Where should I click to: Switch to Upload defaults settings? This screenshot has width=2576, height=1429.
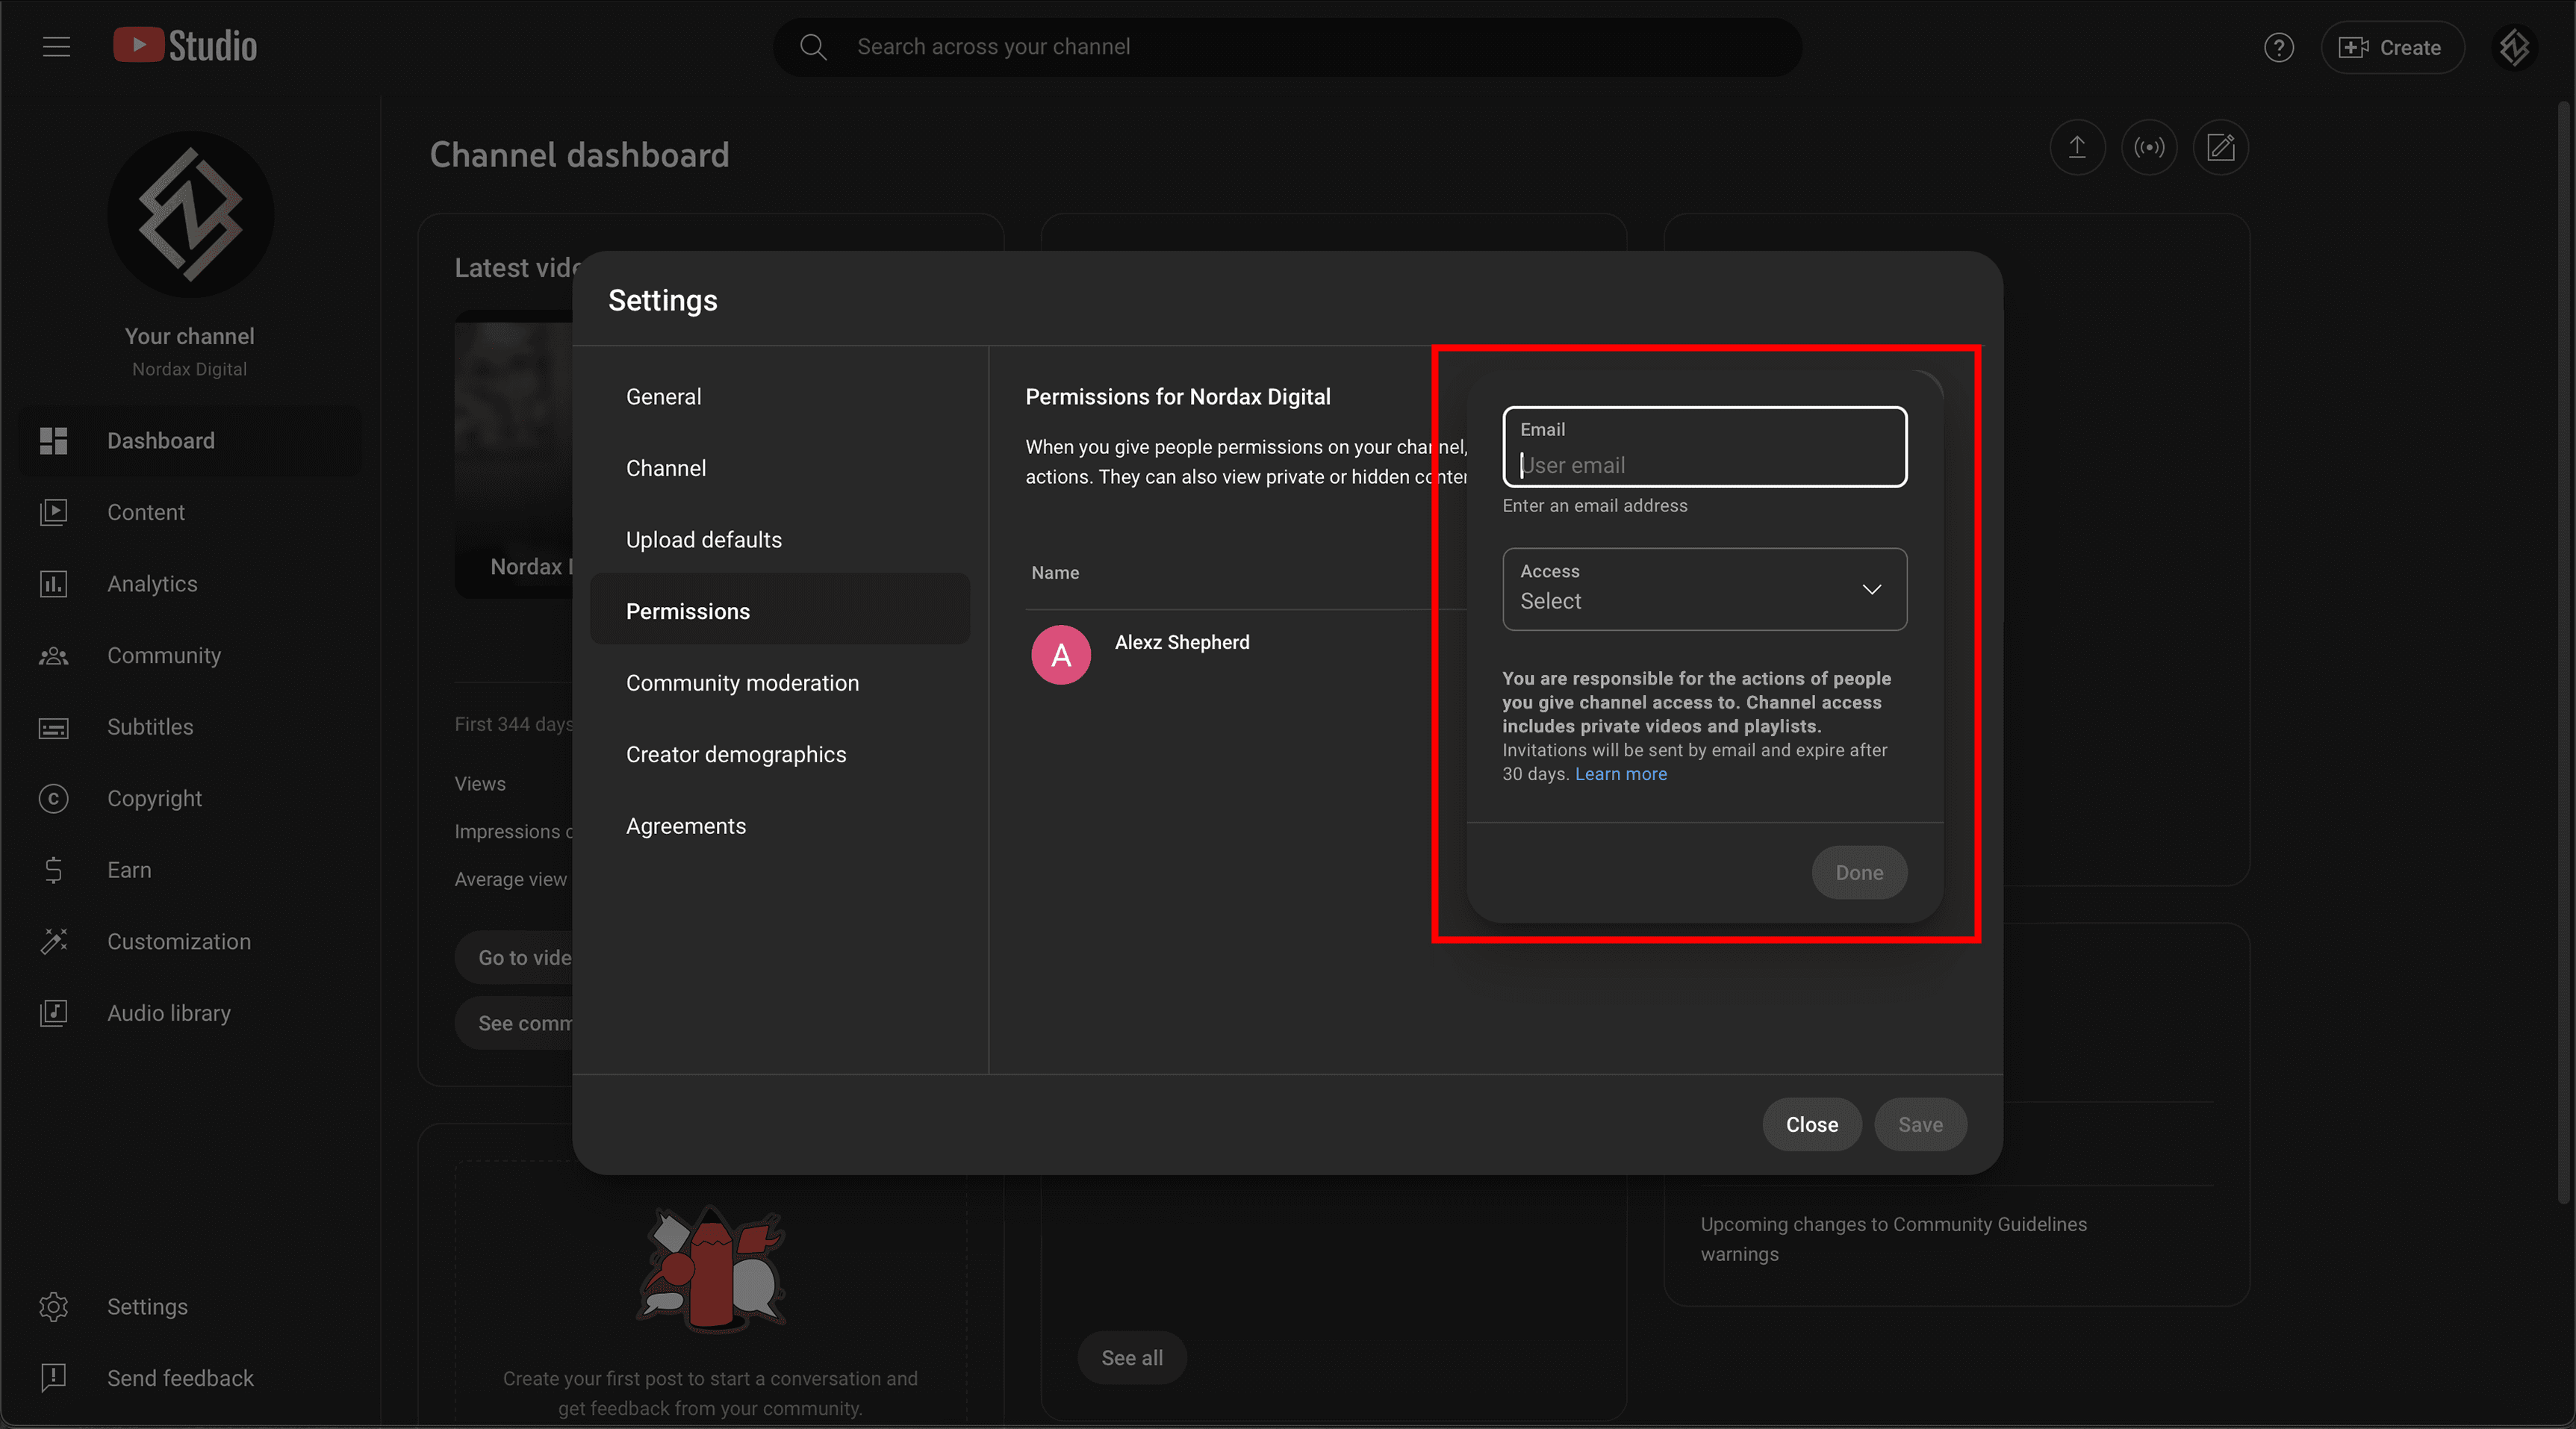pos(703,540)
